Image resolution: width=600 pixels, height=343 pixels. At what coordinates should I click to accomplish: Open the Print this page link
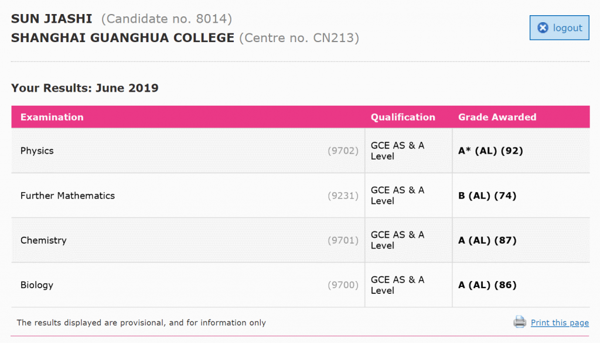point(560,323)
